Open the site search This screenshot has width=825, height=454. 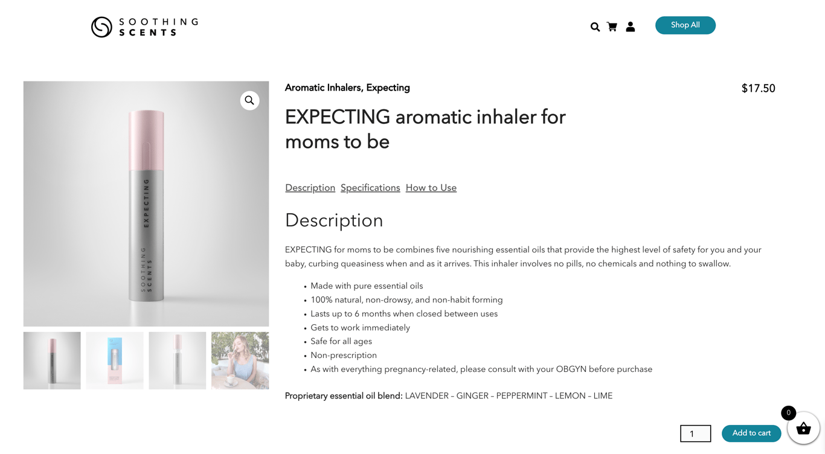tap(595, 27)
